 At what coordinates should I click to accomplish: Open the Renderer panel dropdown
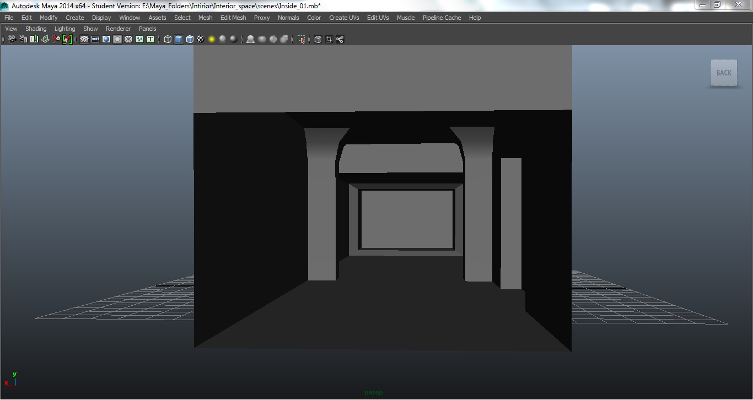click(x=118, y=29)
